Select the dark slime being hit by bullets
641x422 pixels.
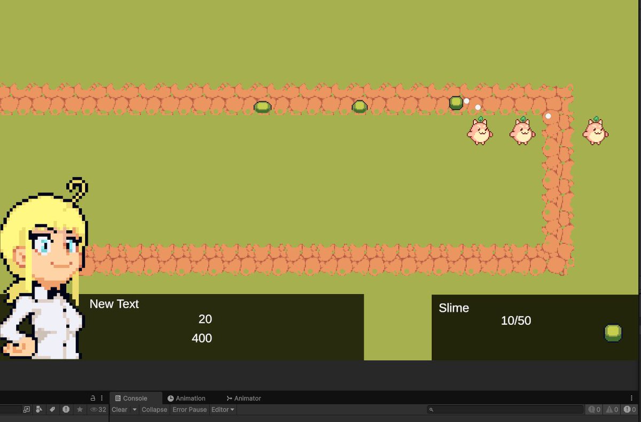(456, 103)
